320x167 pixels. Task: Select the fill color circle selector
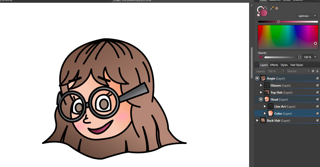264,13
